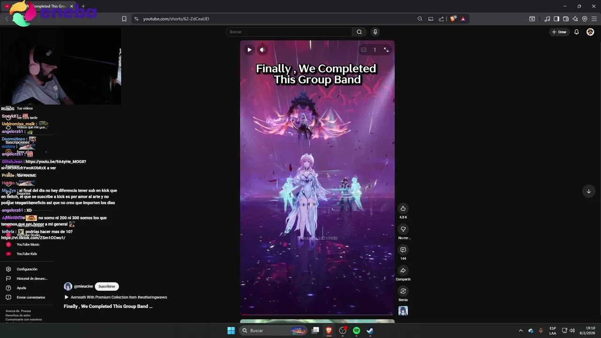
Task: Open the Crear create menu
Action: [559, 32]
